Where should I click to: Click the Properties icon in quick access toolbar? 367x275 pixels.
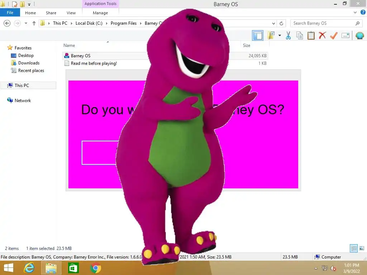tap(14, 4)
